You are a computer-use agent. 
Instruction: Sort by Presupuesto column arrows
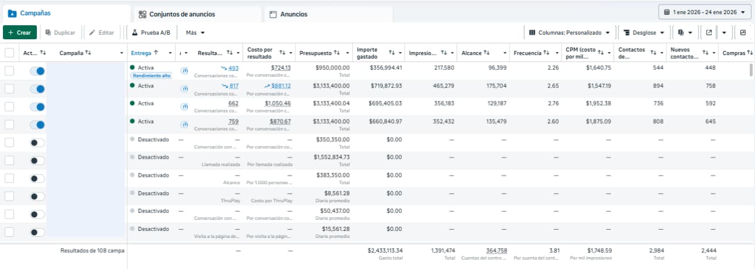click(337, 53)
